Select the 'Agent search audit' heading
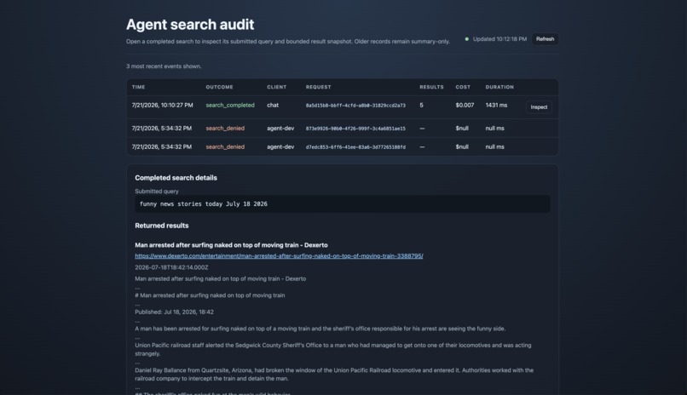Viewport: 687px width, 395px height. coord(190,25)
